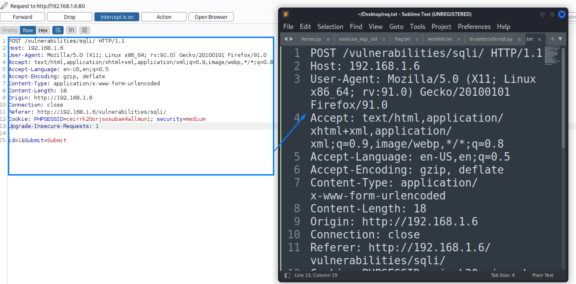Open the Action dropdown menu
The image size is (576, 284).
pyautogui.click(x=164, y=17)
